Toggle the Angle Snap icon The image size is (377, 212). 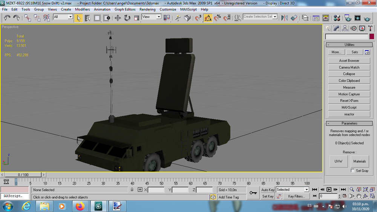[208, 18]
